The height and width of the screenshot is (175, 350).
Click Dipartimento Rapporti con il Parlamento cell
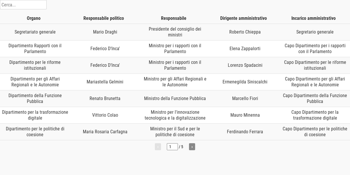[x=35, y=49]
